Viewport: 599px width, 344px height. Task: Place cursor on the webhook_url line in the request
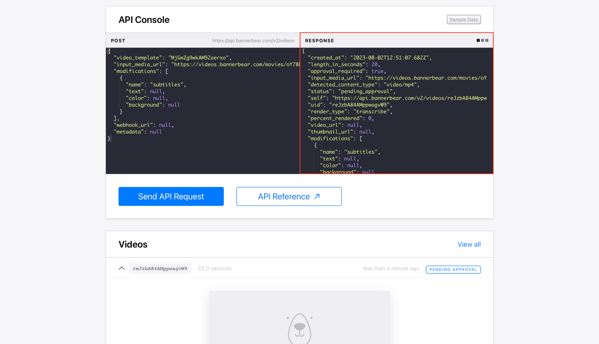143,125
